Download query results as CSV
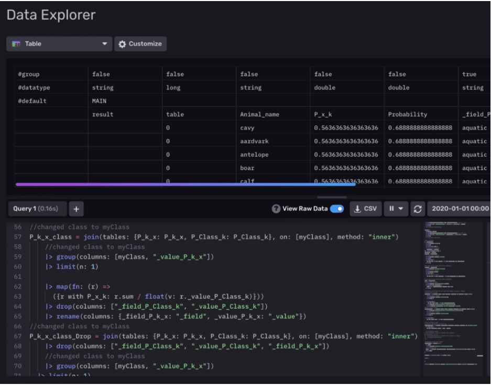This screenshot has width=491, height=385. pyautogui.click(x=365, y=208)
